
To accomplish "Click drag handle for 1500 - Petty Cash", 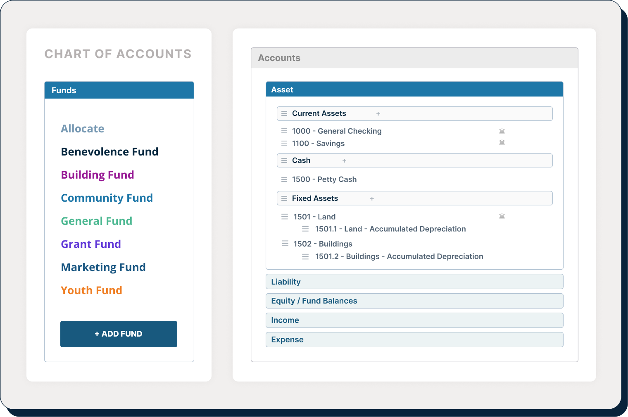I will pos(284,179).
